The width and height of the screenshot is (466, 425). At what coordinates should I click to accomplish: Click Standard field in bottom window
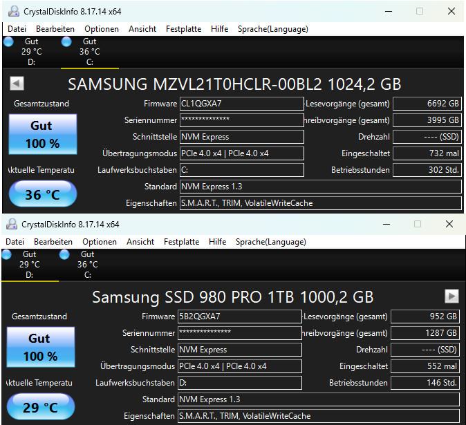[x=318, y=399]
